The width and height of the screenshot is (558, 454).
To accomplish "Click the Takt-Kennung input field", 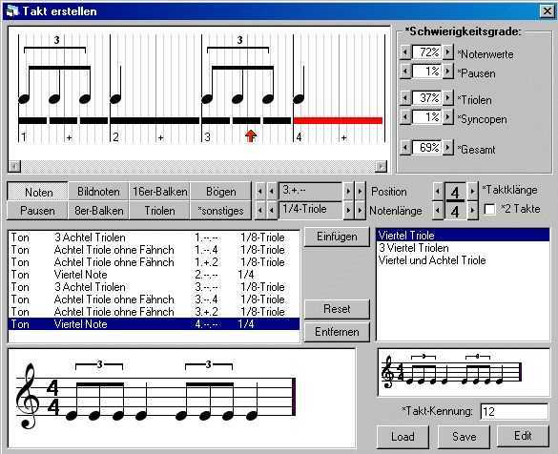I will (x=514, y=412).
